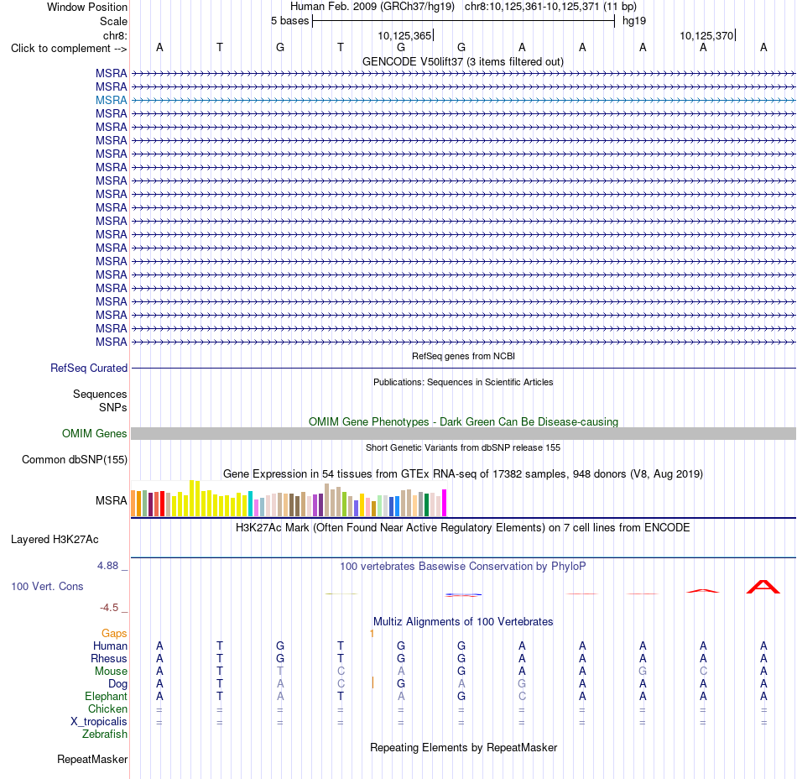Click the 4.88 PhyloP upper scale value

point(107,566)
